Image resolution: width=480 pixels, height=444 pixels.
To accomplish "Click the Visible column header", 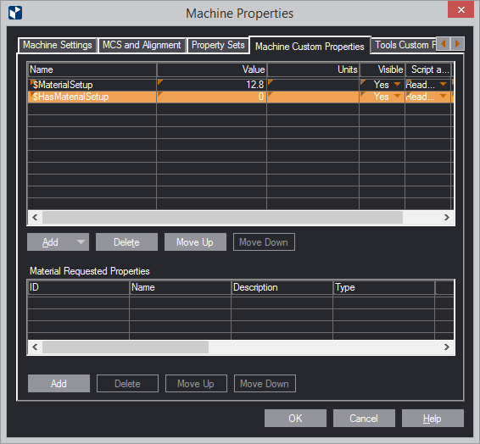I will [x=382, y=69].
